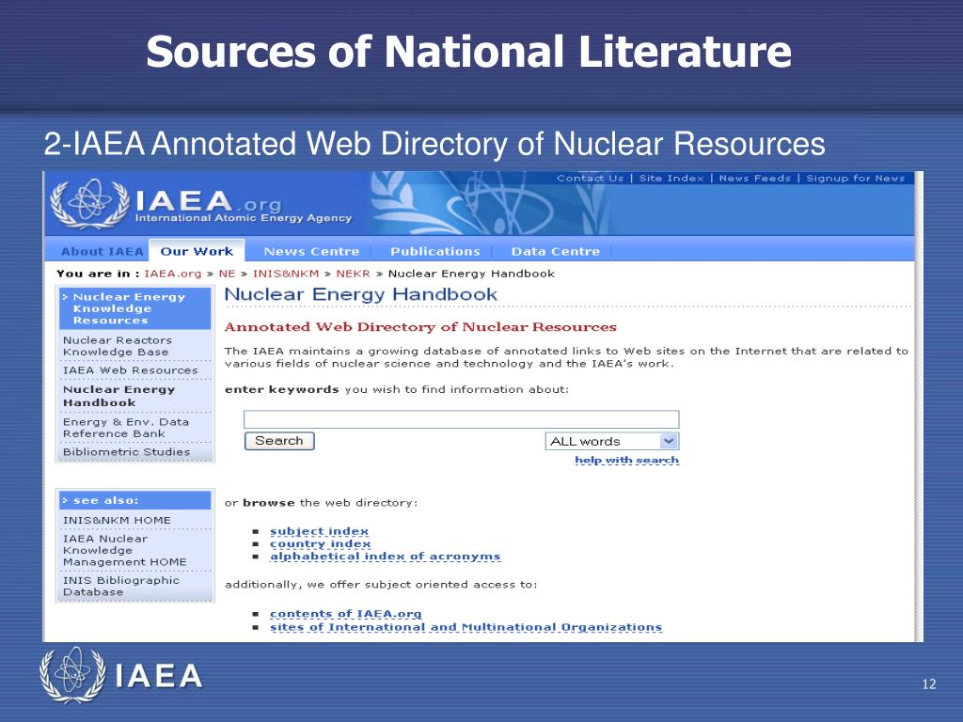Click IAEA.org in breadcrumb trail
The image size is (963, 722).
coord(173,274)
